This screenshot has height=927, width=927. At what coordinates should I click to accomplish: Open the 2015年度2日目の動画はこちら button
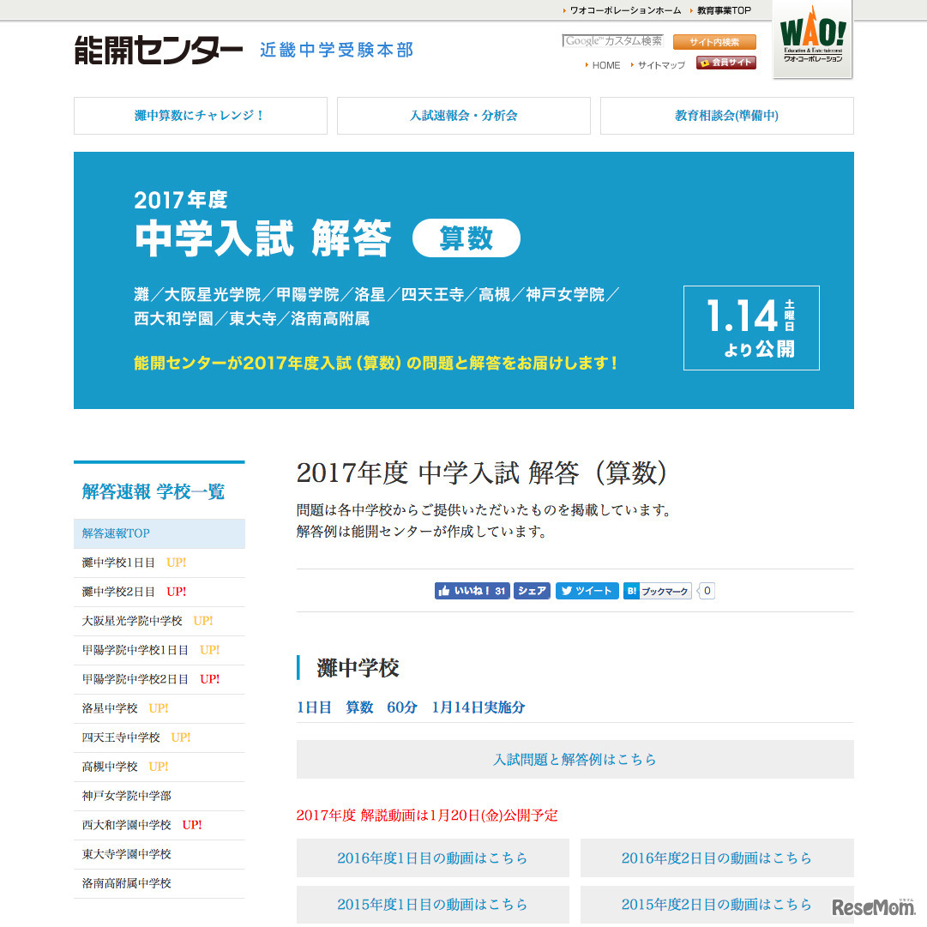pos(717,905)
